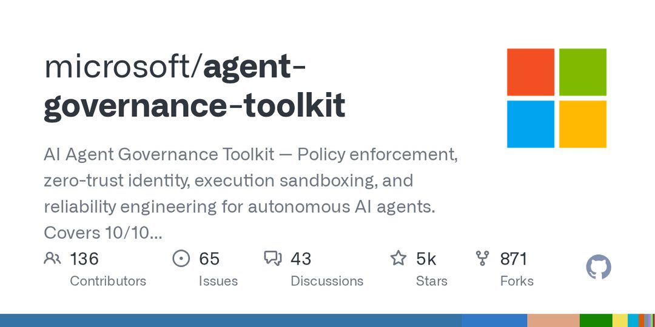Click the yellow Microsoft logo square

coord(583,124)
